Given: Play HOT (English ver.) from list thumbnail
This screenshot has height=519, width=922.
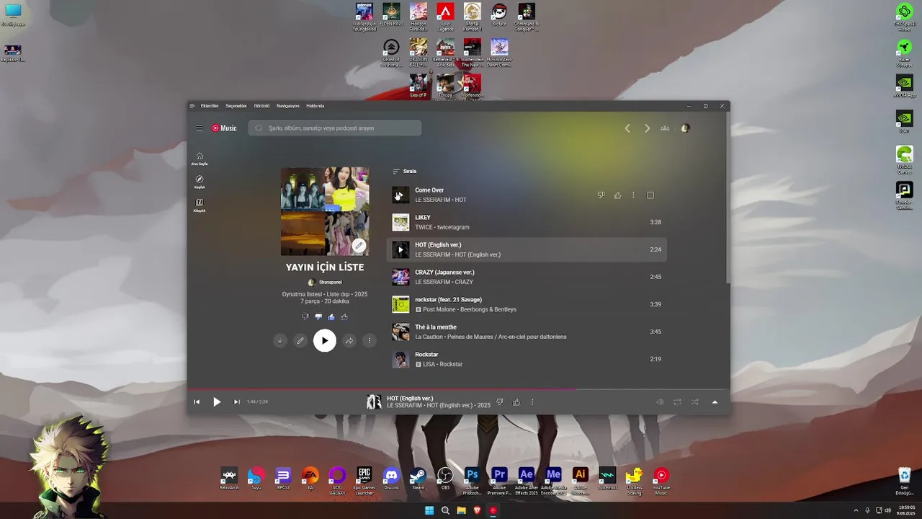Looking at the screenshot, I should [x=400, y=250].
